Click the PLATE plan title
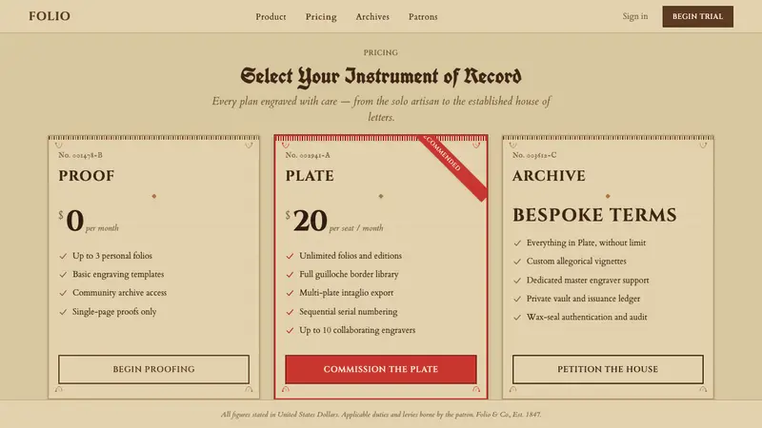Screen dimensions: 762x428 [x=310, y=176]
